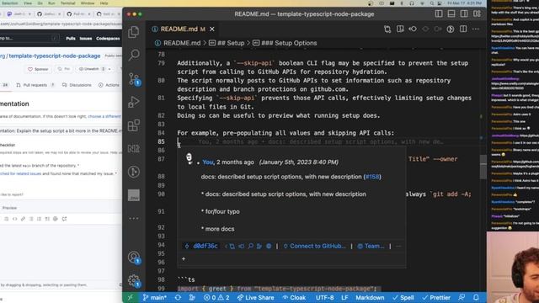
Task: Change end of line sequence LF
Action: click(344, 297)
